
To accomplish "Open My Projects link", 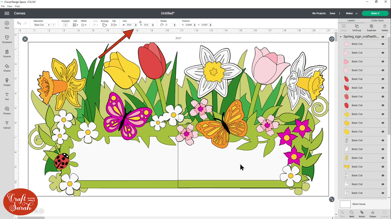I will [x=319, y=13].
